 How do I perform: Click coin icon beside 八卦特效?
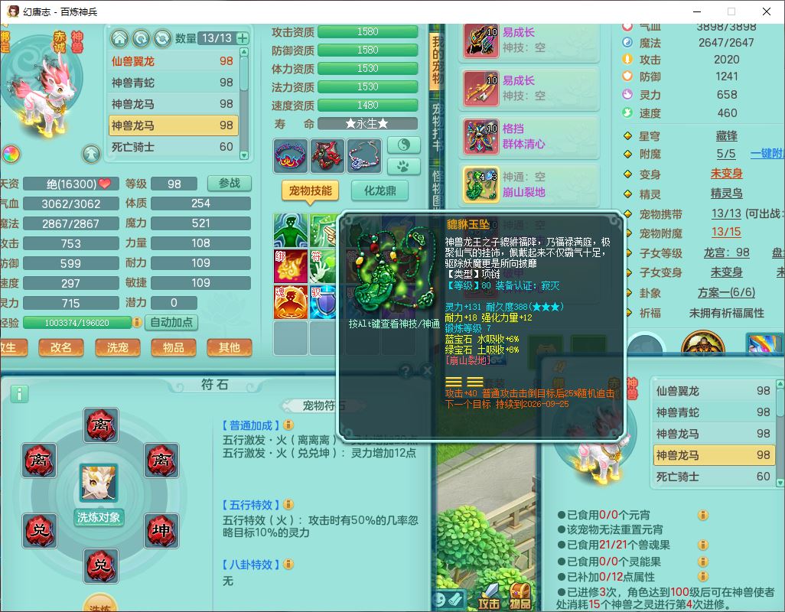tap(288, 564)
